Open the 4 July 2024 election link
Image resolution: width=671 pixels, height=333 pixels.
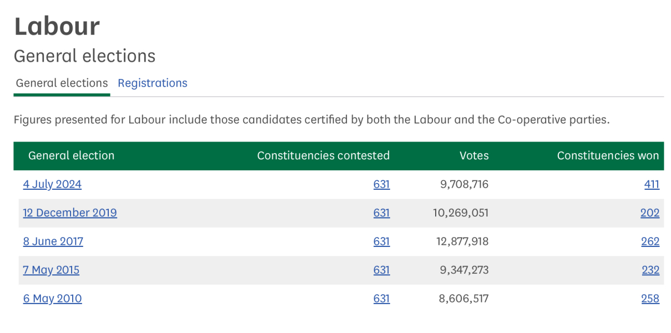52,184
